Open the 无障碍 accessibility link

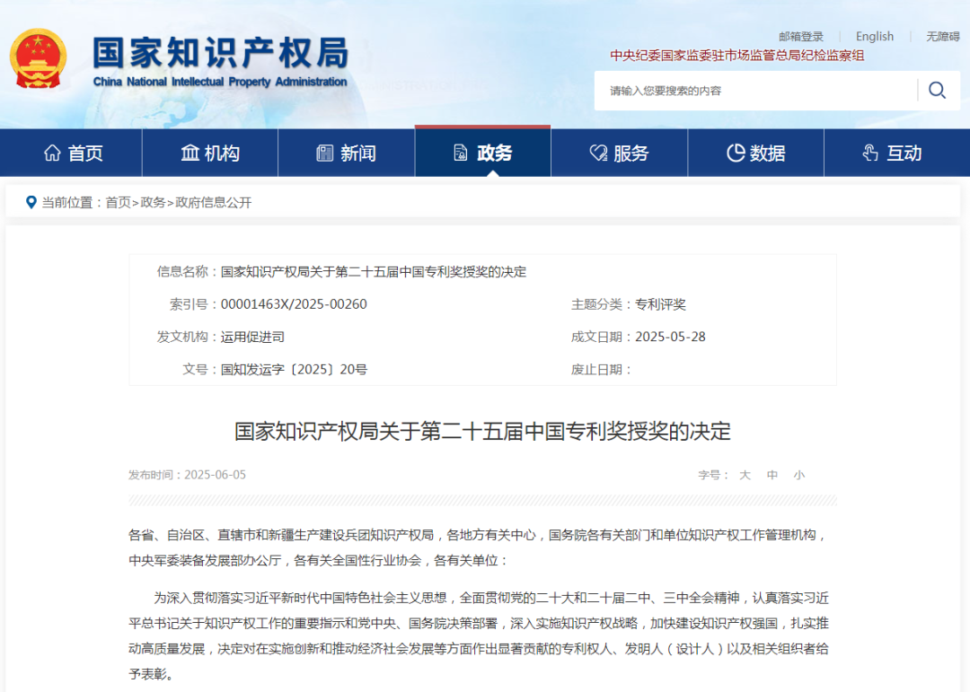943,37
